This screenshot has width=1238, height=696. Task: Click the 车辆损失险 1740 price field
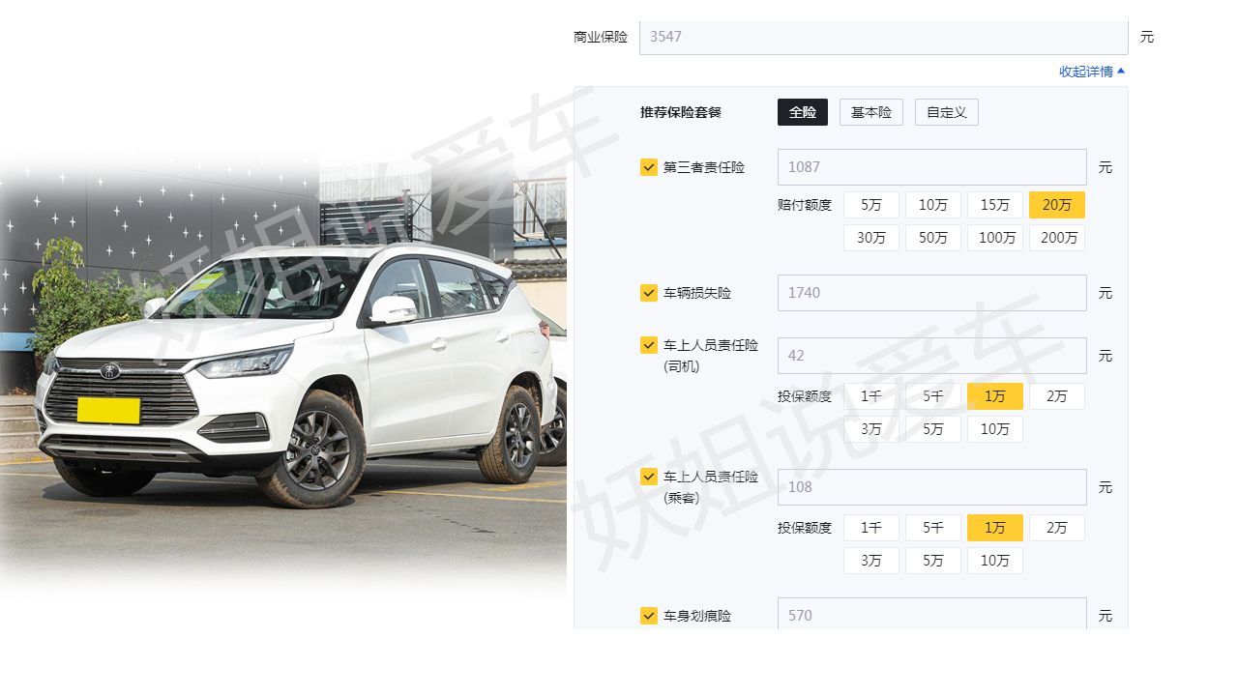(932, 293)
